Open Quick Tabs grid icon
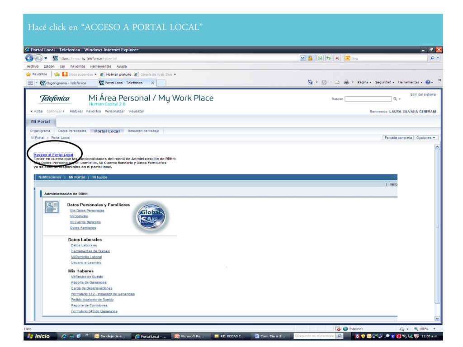Image resolution: width=463 pixels, height=347 pixels. (30, 83)
